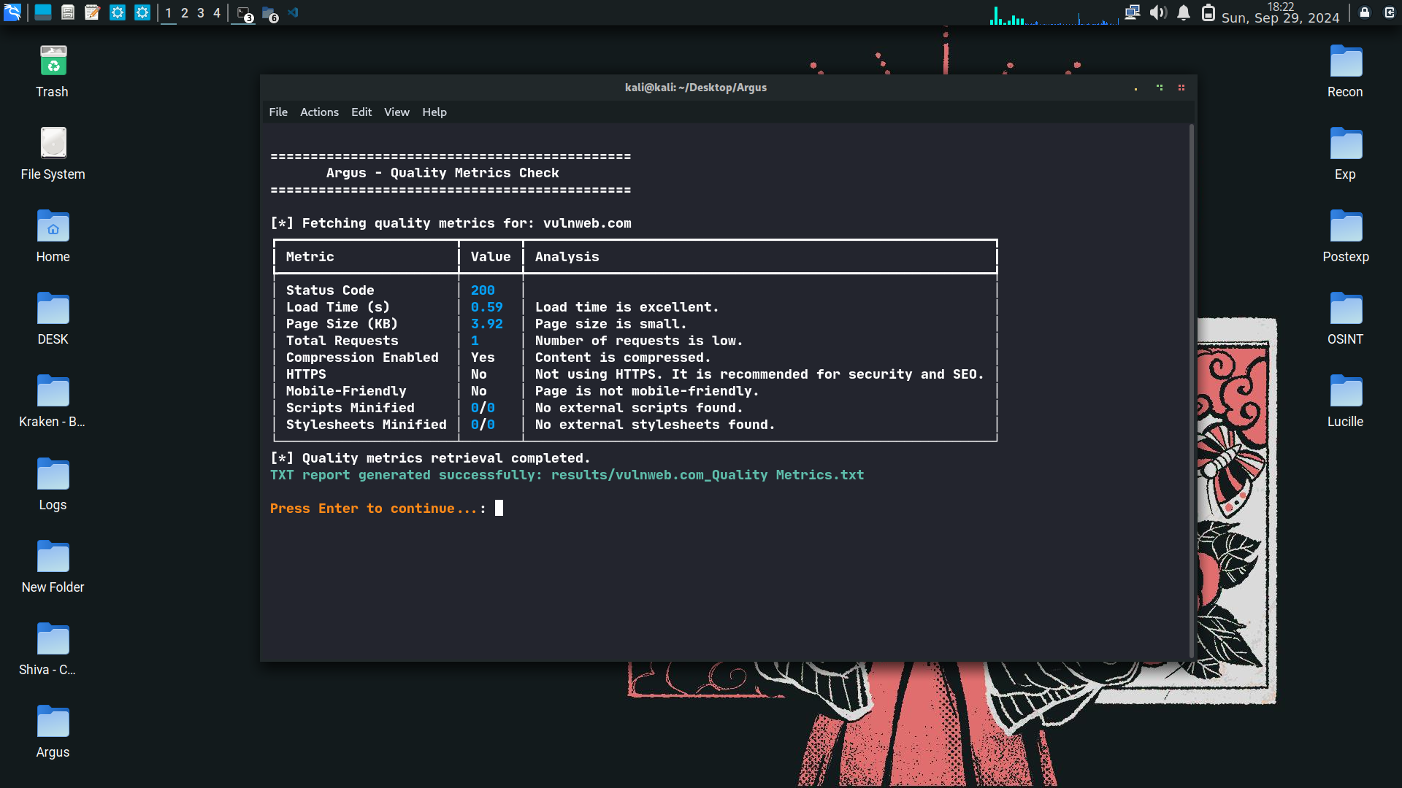This screenshot has height=788, width=1402.
Task: Open the notifications bell icon
Action: click(x=1184, y=12)
